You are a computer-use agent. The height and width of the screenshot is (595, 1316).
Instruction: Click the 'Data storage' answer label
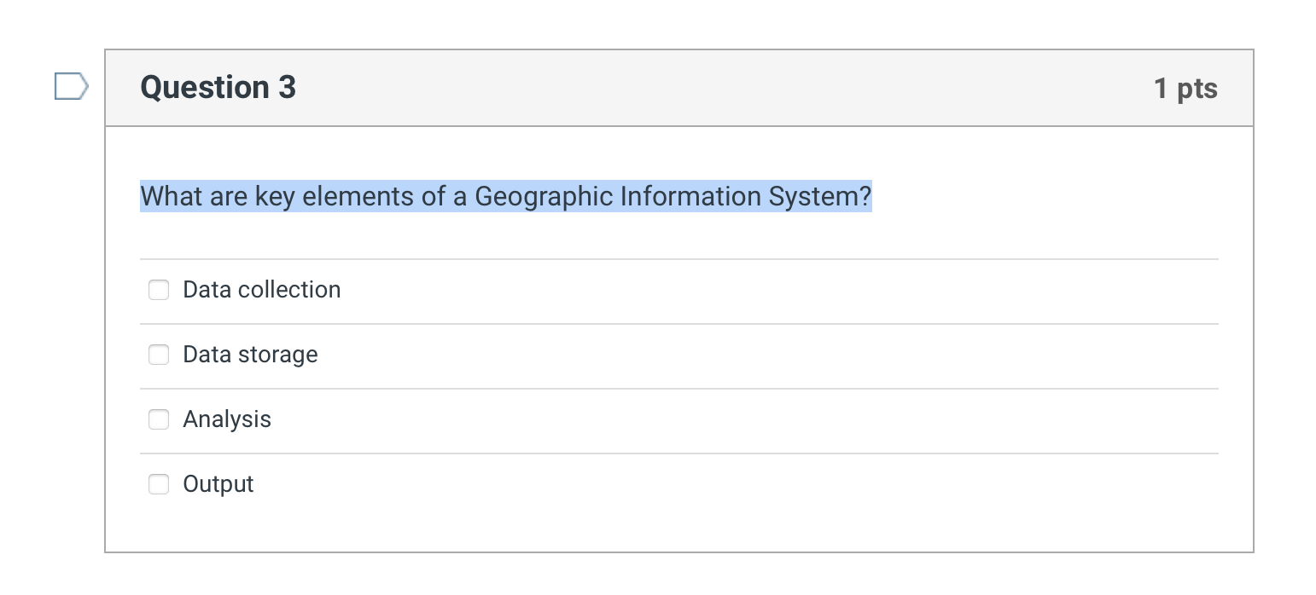pos(250,355)
